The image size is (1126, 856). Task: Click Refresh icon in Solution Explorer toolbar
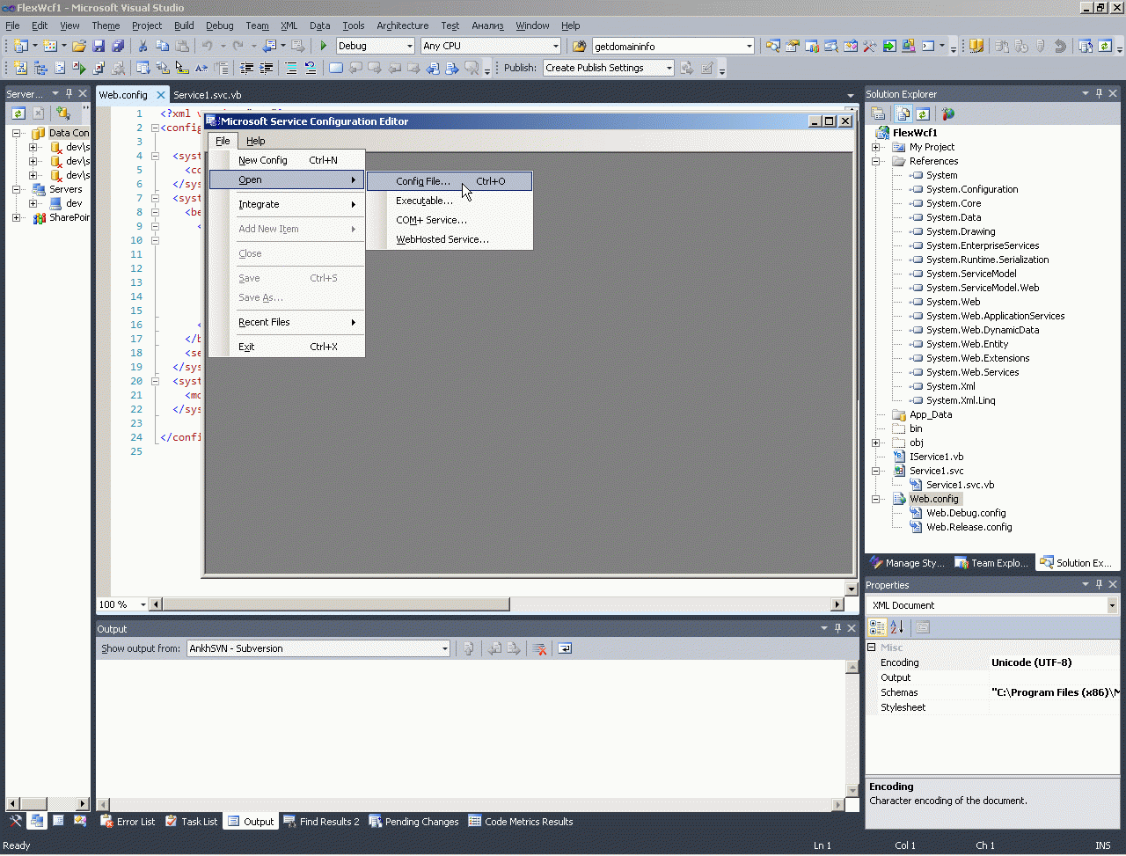(923, 114)
